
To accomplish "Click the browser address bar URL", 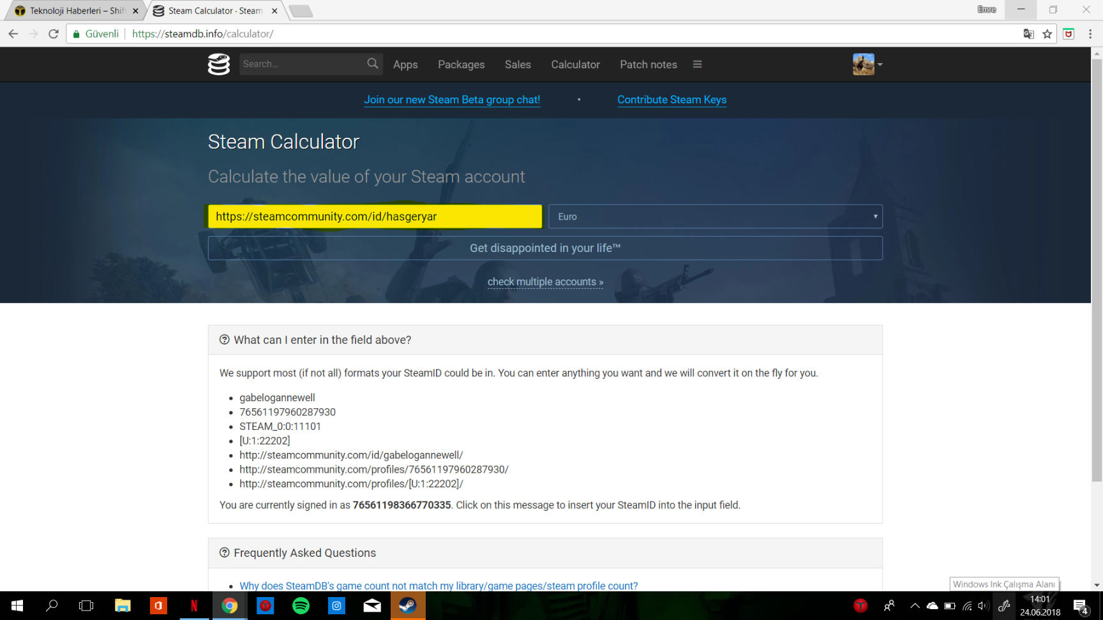I will [203, 34].
